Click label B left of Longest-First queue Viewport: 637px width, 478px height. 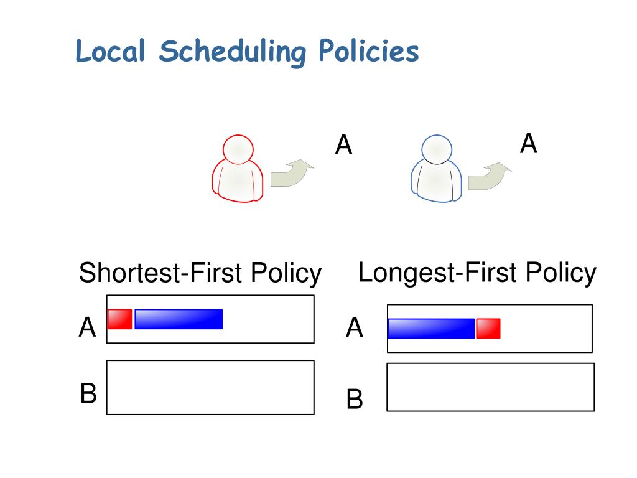coord(355,399)
